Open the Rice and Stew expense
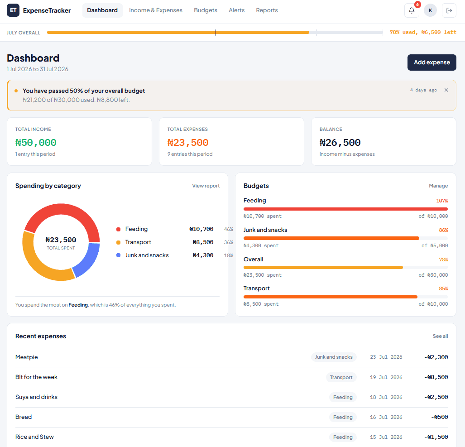465x447 pixels. pyautogui.click(x=232, y=437)
